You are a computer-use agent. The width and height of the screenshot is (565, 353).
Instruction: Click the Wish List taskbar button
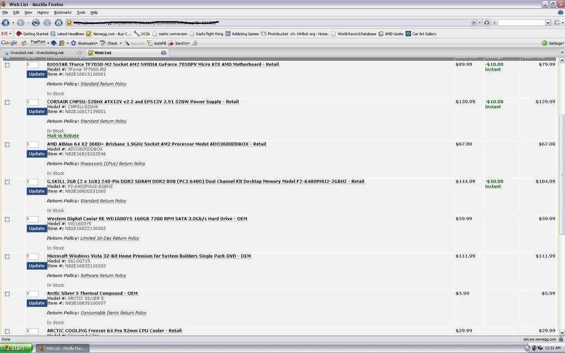coord(62,349)
